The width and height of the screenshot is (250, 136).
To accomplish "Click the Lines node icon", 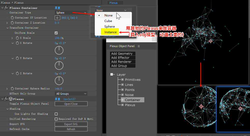I will 122,85.
